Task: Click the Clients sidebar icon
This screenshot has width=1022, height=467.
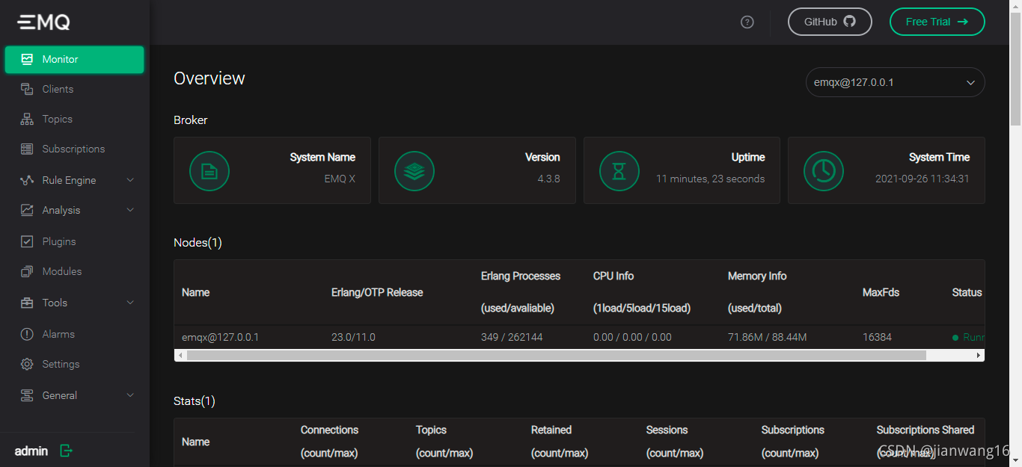Action: coord(27,89)
